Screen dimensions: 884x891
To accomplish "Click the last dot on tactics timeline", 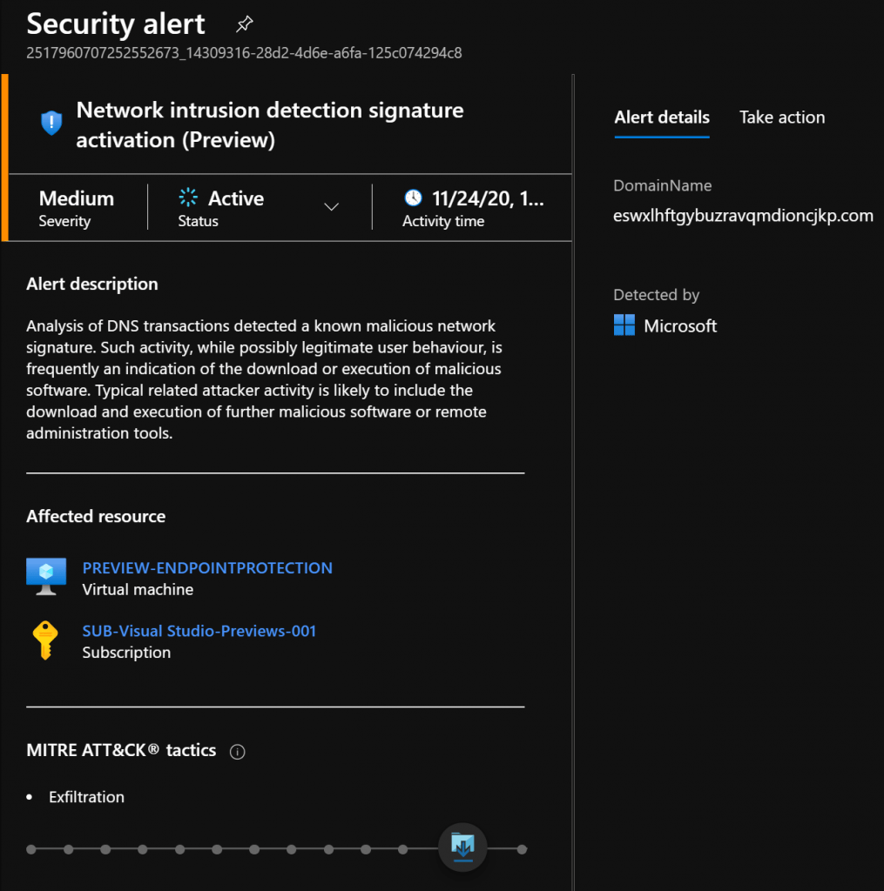I will pyautogui.click(x=522, y=849).
